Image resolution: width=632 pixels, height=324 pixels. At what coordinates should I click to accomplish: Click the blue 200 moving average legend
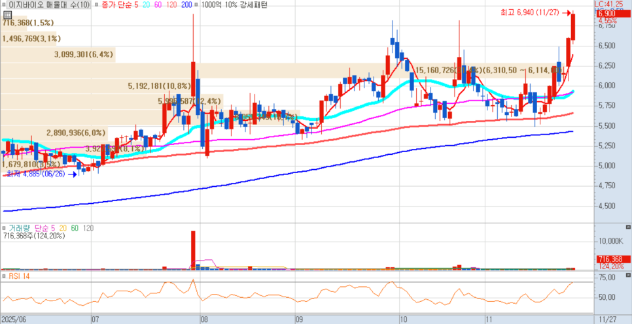pyautogui.click(x=186, y=5)
